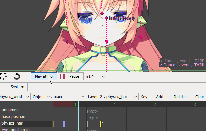Image resolution: width=206 pixels, height=131 pixels.
Task: Click the bone point on the chin
Action: [107, 41]
